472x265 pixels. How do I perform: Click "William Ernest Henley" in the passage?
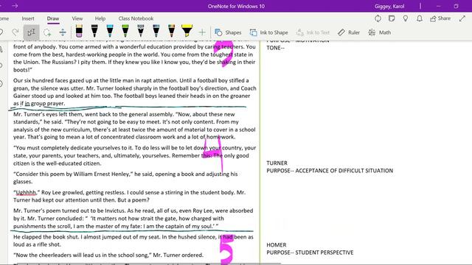pyautogui.click(x=103, y=174)
